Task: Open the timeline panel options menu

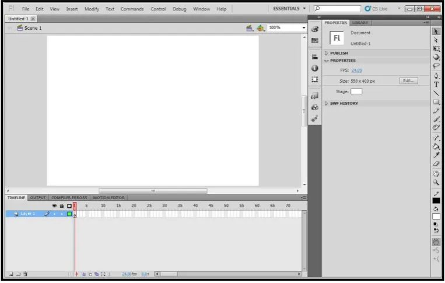Action: (304, 197)
